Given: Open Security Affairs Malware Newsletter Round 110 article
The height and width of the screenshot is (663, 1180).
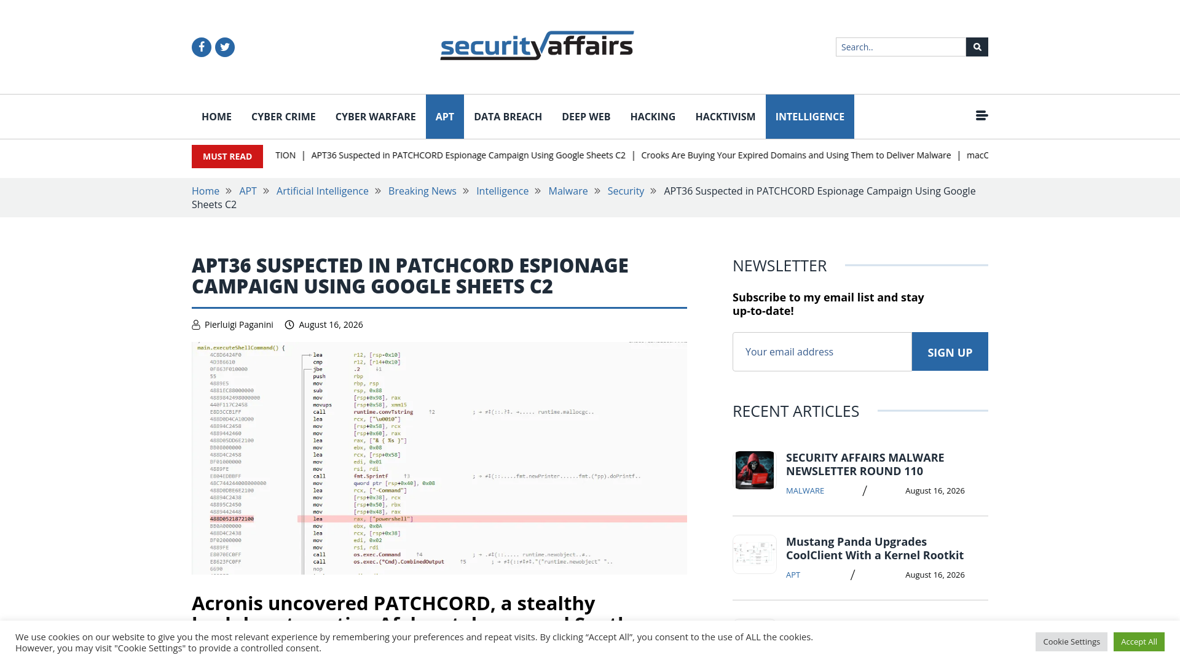Looking at the screenshot, I should tap(865, 464).
